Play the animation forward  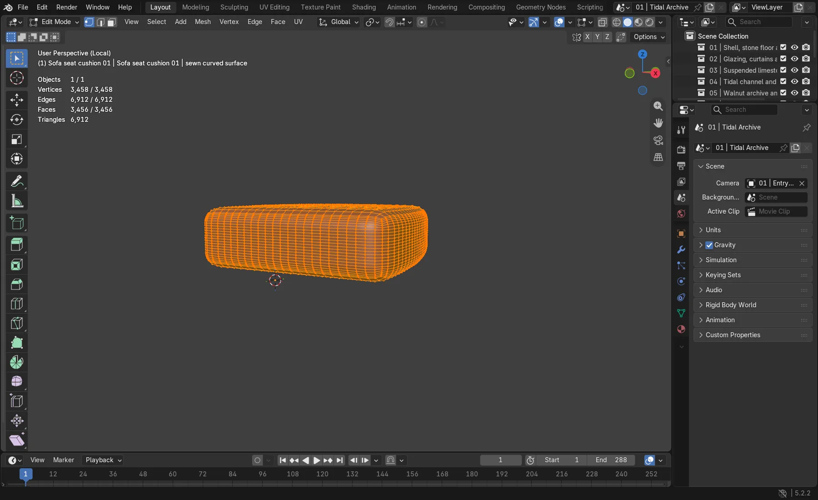coord(317,460)
